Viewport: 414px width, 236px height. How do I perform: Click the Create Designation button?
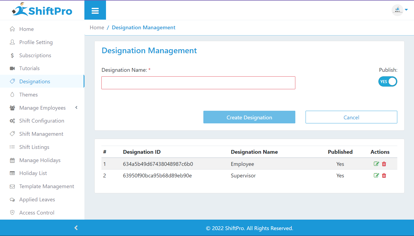pyautogui.click(x=249, y=117)
